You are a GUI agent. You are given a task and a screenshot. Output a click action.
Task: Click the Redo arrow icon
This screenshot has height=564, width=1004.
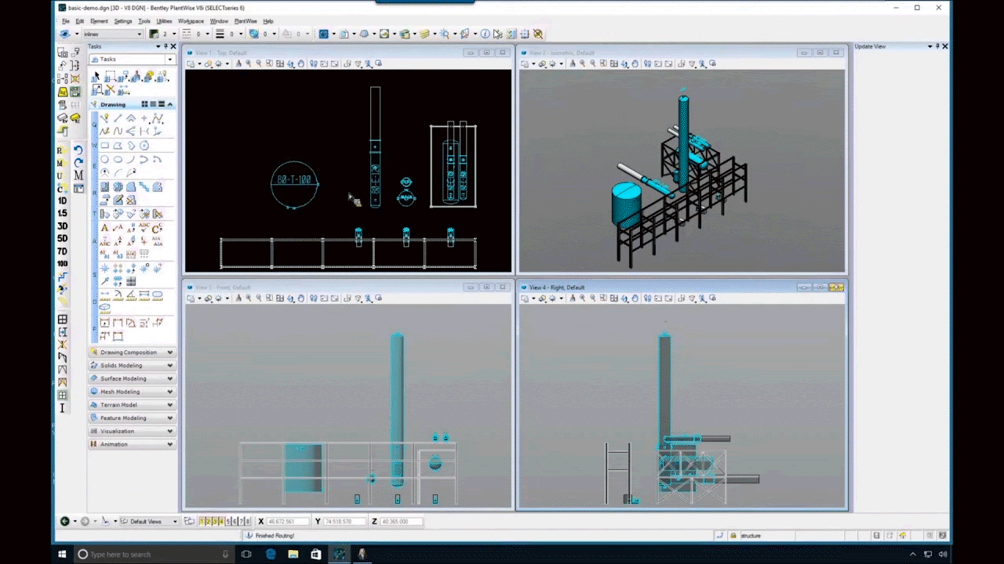78,162
